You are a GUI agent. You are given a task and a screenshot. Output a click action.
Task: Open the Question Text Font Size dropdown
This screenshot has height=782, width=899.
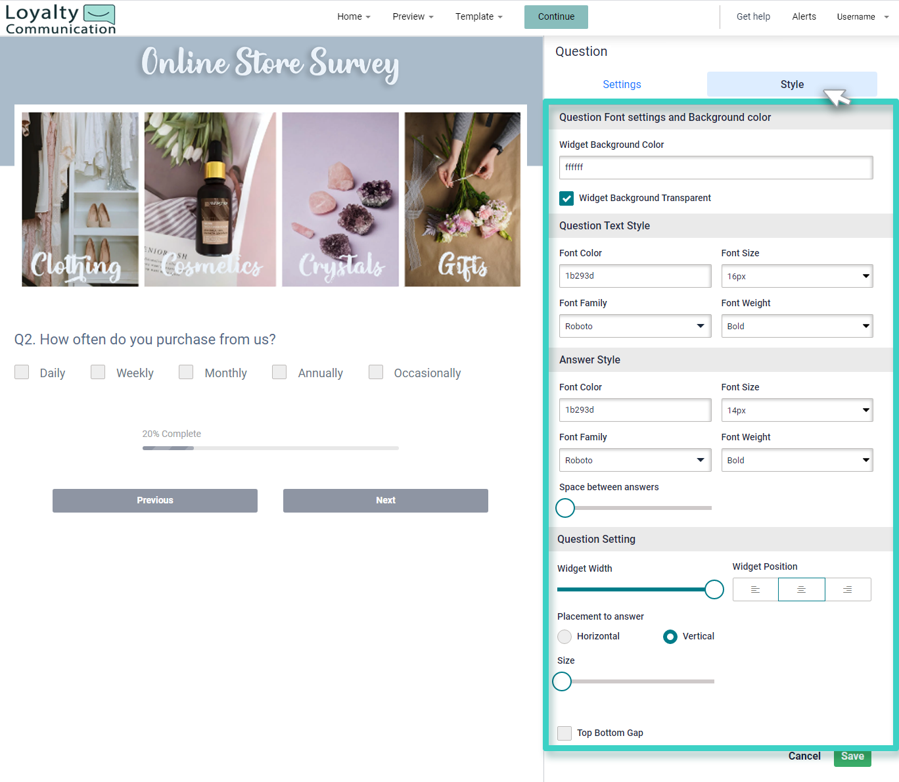796,276
